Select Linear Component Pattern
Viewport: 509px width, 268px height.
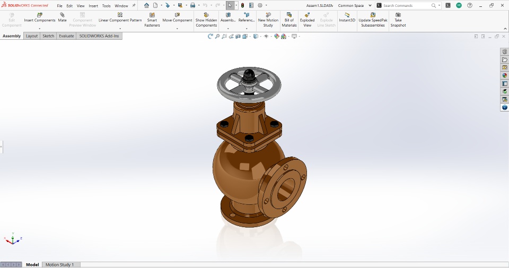[120, 18]
